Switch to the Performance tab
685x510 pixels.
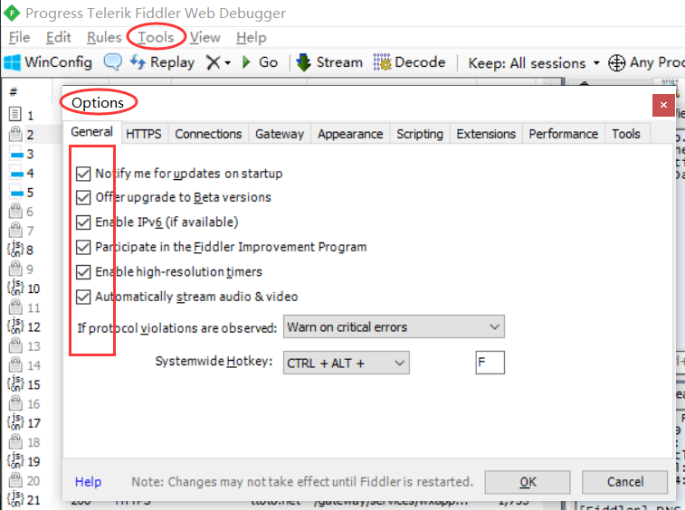[564, 134]
